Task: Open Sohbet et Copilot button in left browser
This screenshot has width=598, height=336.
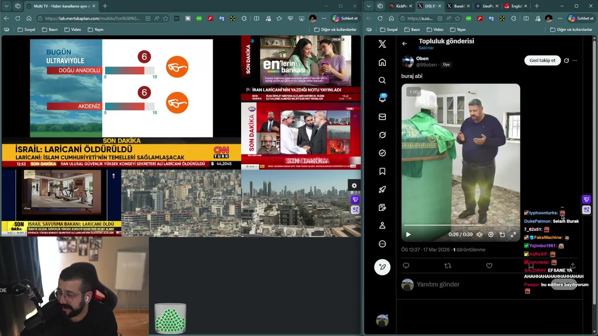Action: point(345,18)
